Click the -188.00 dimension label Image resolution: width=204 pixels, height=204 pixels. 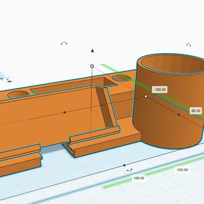160,90
